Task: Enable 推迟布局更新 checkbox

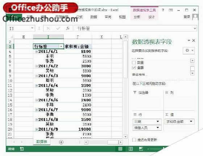Action: [134, 140]
